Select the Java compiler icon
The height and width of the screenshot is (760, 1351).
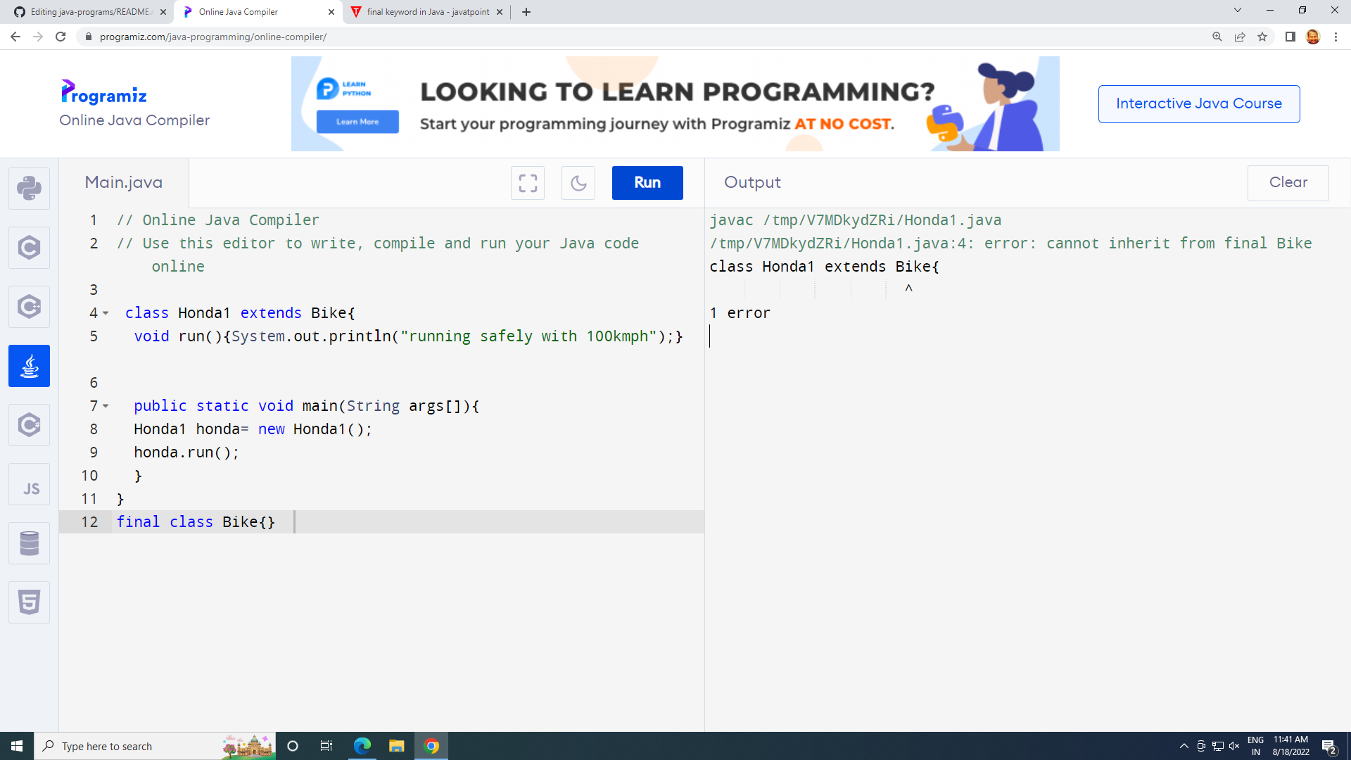(x=29, y=365)
